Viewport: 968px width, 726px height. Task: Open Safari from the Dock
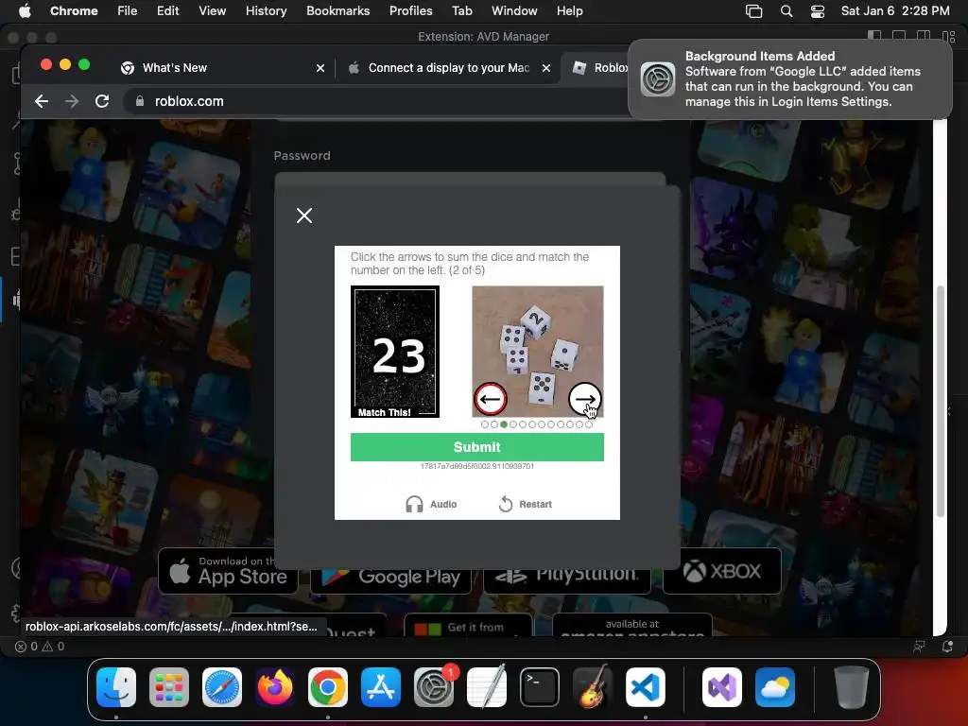222,687
